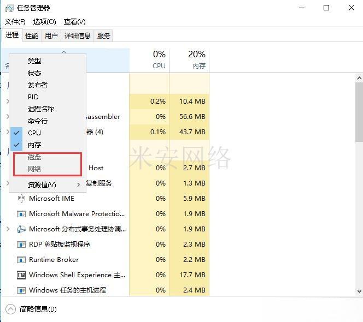Switch to the 性能 tab
Image resolution: width=363 pixels, height=322 pixels.
32,35
